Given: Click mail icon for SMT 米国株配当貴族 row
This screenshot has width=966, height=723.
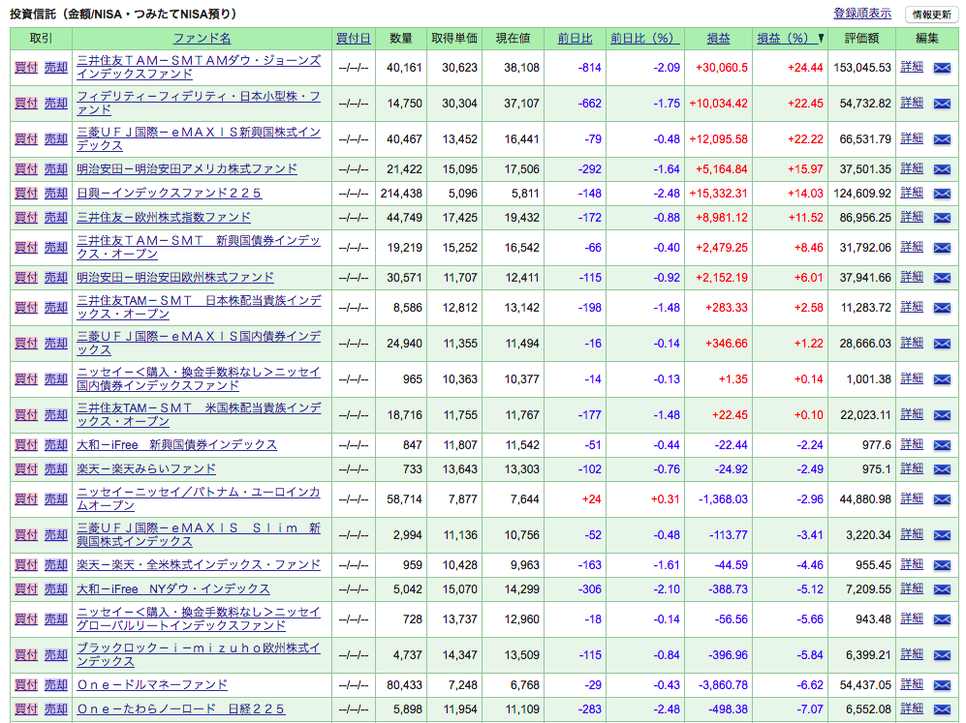Looking at the screenshot, I should tap(942, 416).
